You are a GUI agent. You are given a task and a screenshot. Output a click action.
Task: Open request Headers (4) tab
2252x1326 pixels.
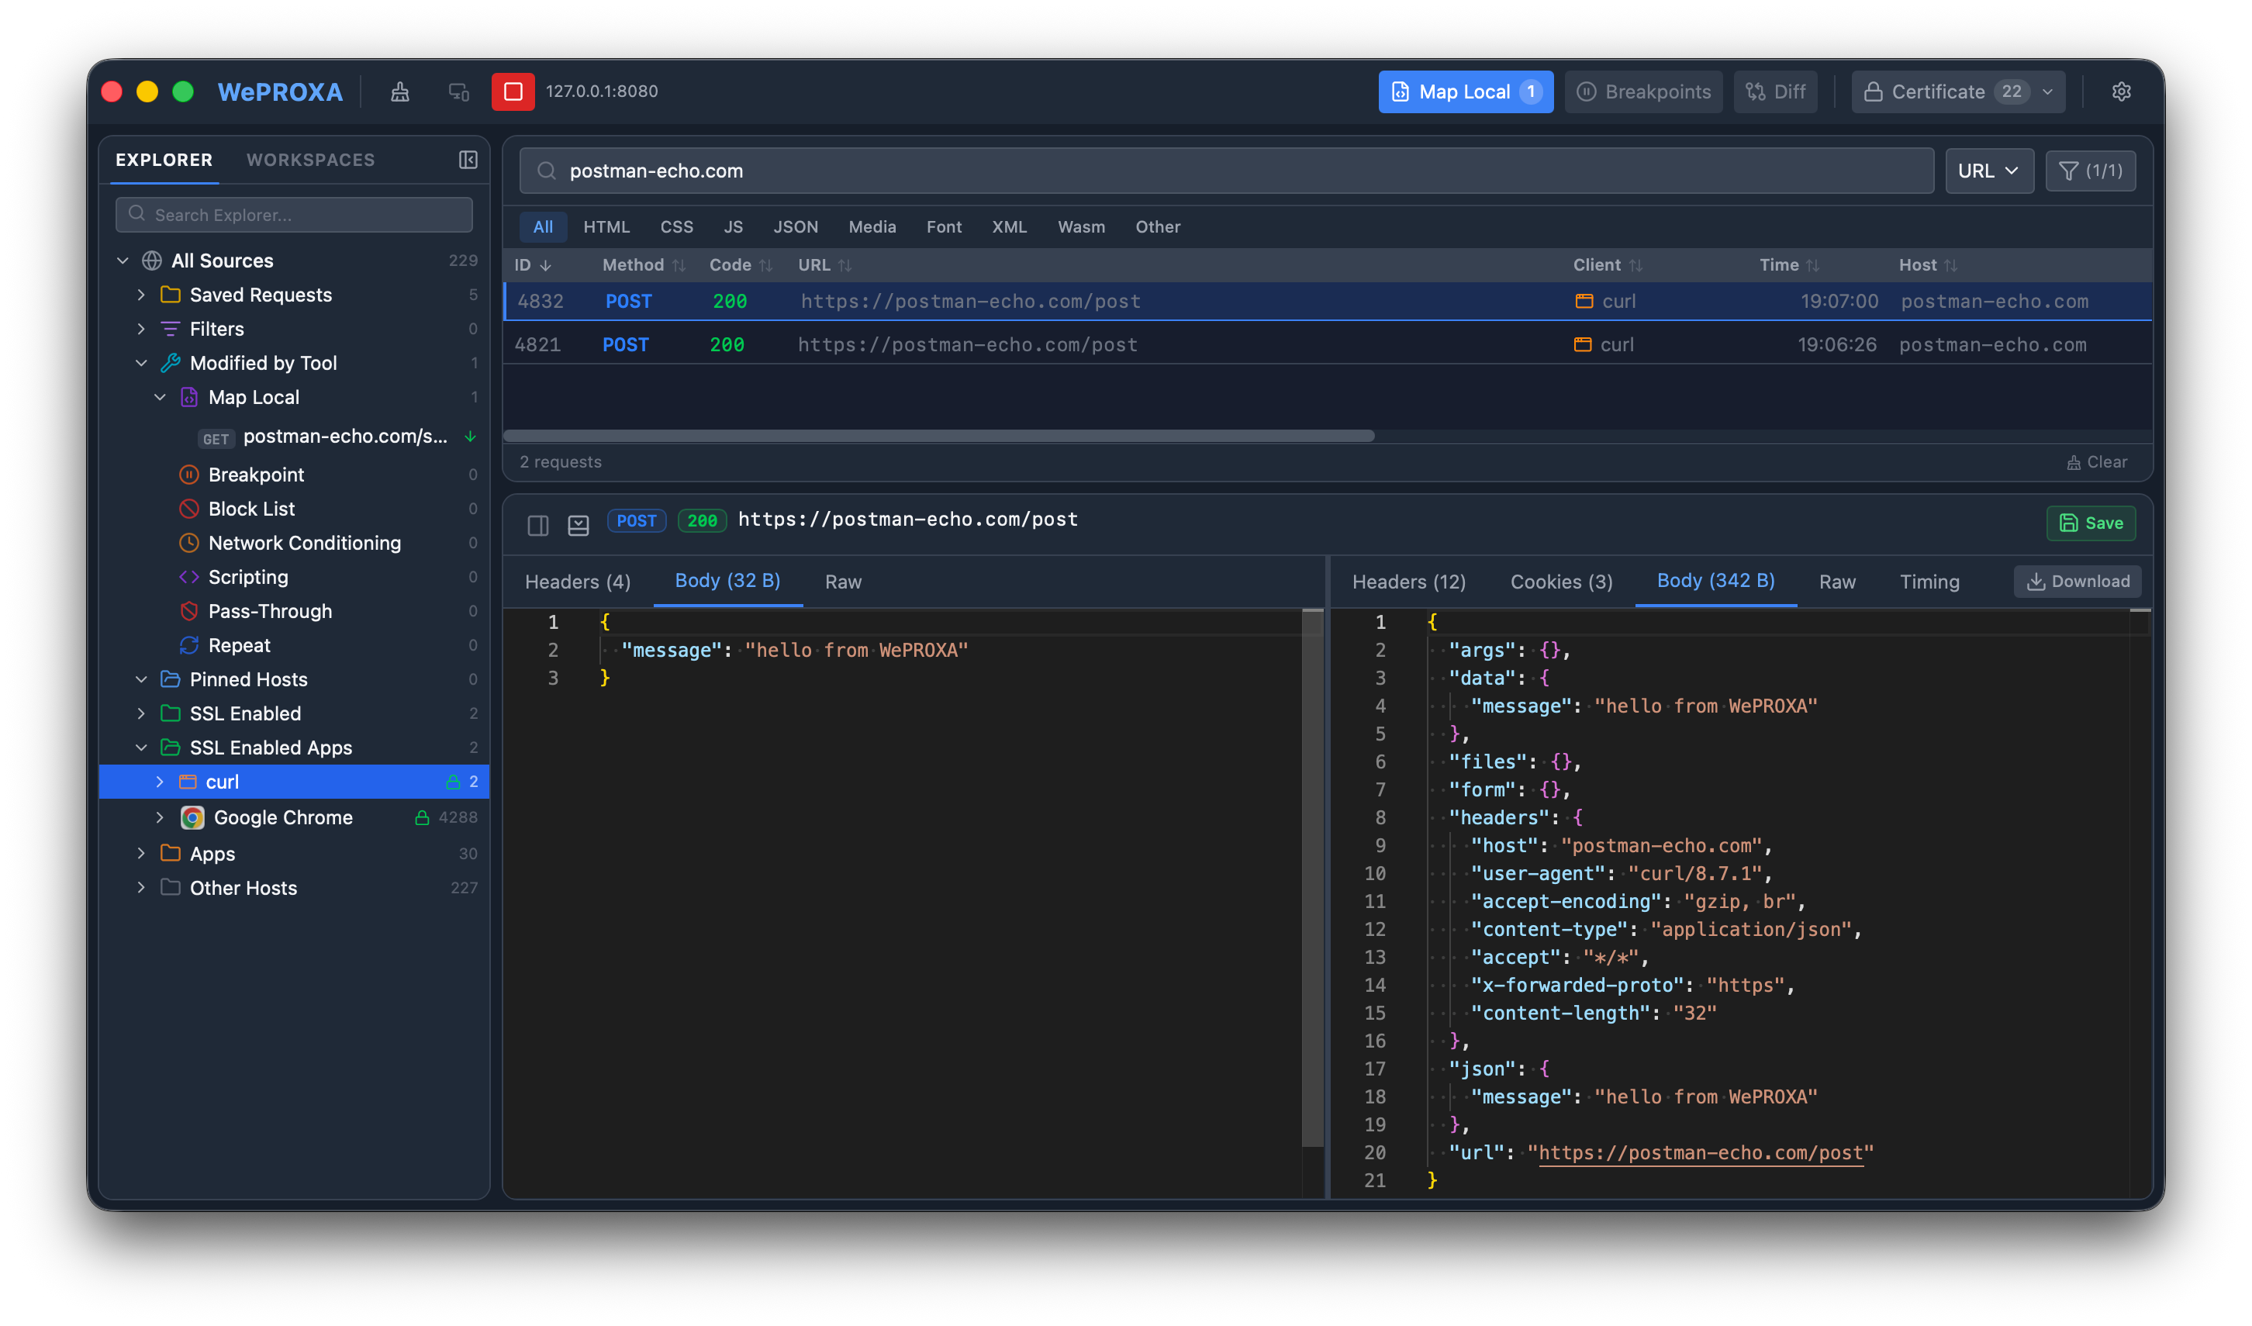577,582
